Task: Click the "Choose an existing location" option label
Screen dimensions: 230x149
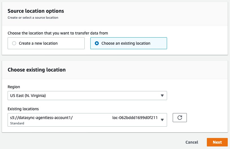Action: click(126, 44)
